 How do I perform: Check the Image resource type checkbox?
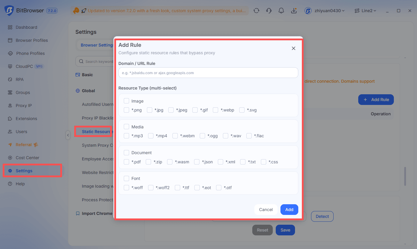[126, 101]
